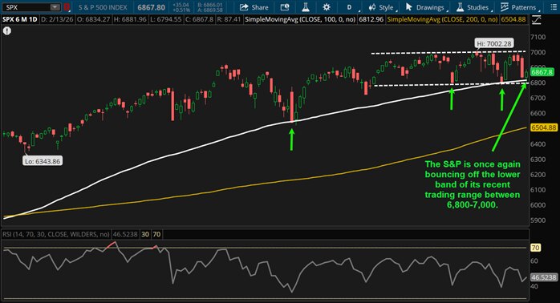560x303 pixels.
Task: Click the 7100 price axis label
Action: point(538,37)
